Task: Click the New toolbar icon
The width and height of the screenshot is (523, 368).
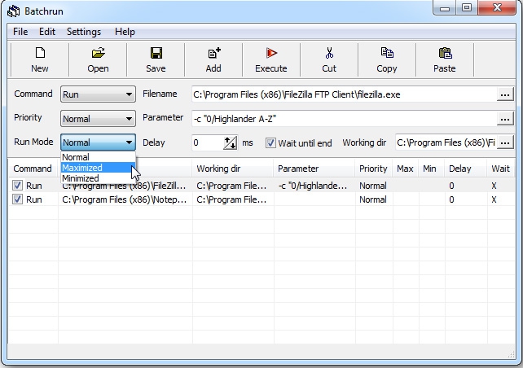Action: click(x=40, y=59)
